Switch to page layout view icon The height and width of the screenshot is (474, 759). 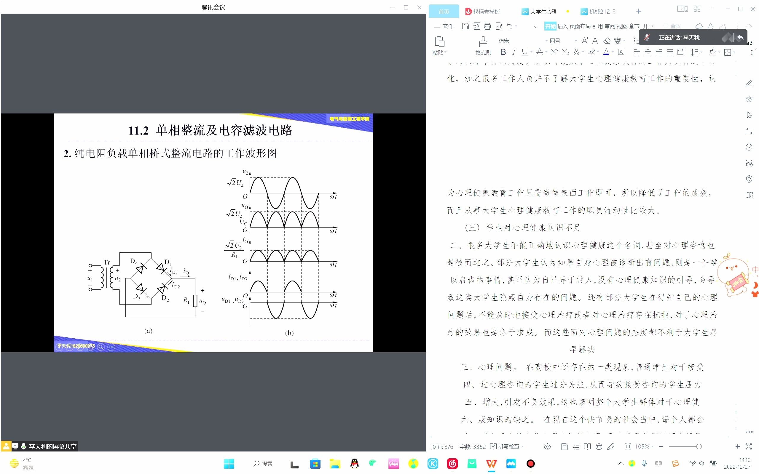564,447
